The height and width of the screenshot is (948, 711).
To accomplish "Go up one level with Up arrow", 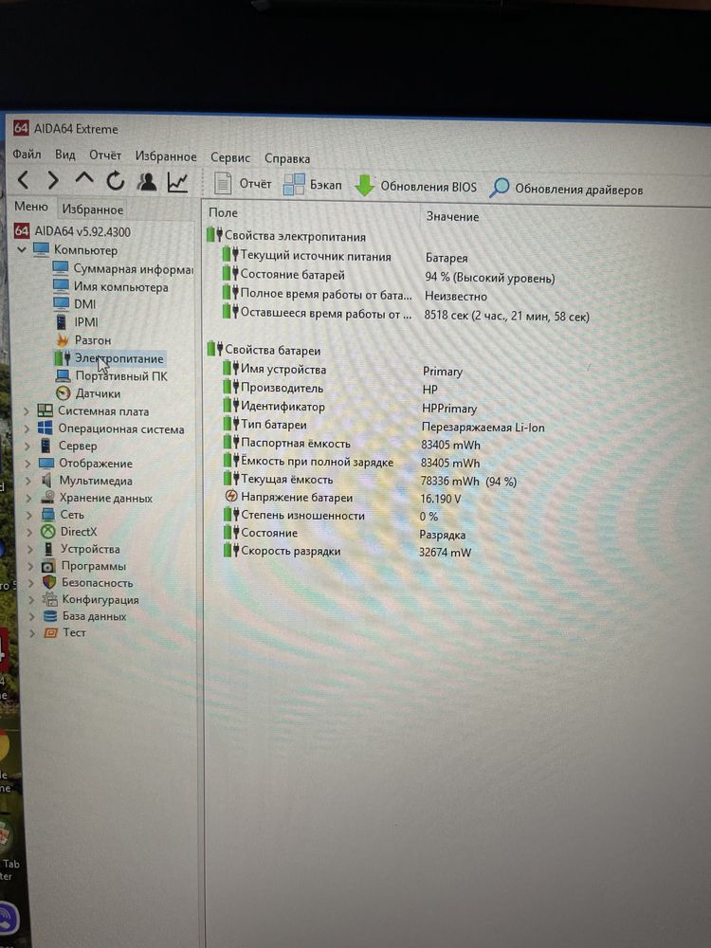I will (x=84, y=178).
